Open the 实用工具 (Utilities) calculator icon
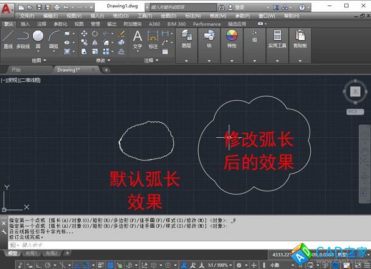Screen dimensions: 371x269 pyautogui.click(x=277, y=37)
